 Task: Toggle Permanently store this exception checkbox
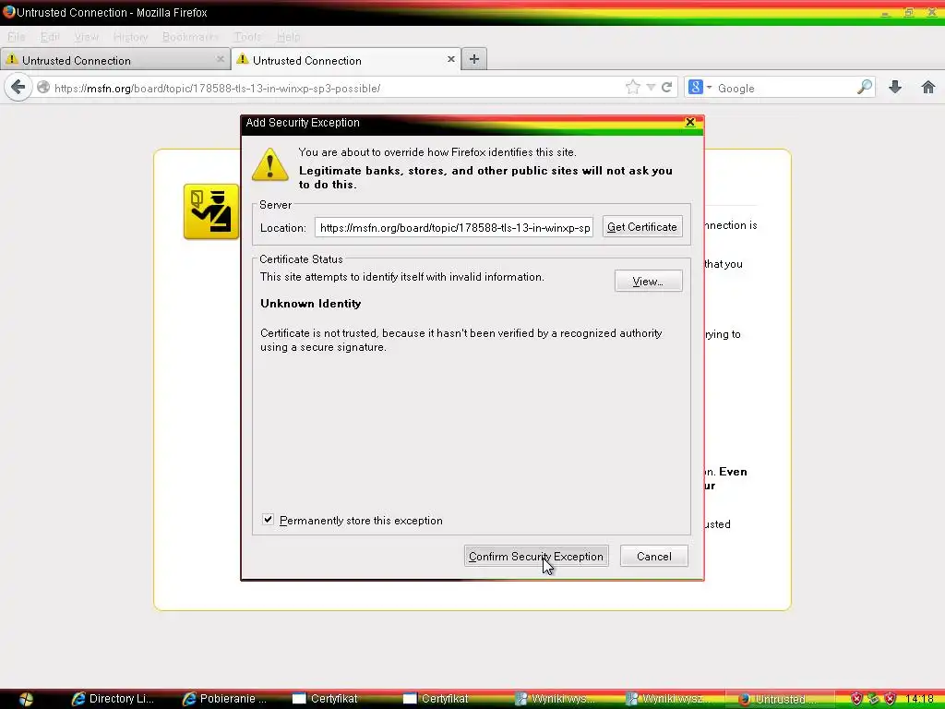coord(269,520)
